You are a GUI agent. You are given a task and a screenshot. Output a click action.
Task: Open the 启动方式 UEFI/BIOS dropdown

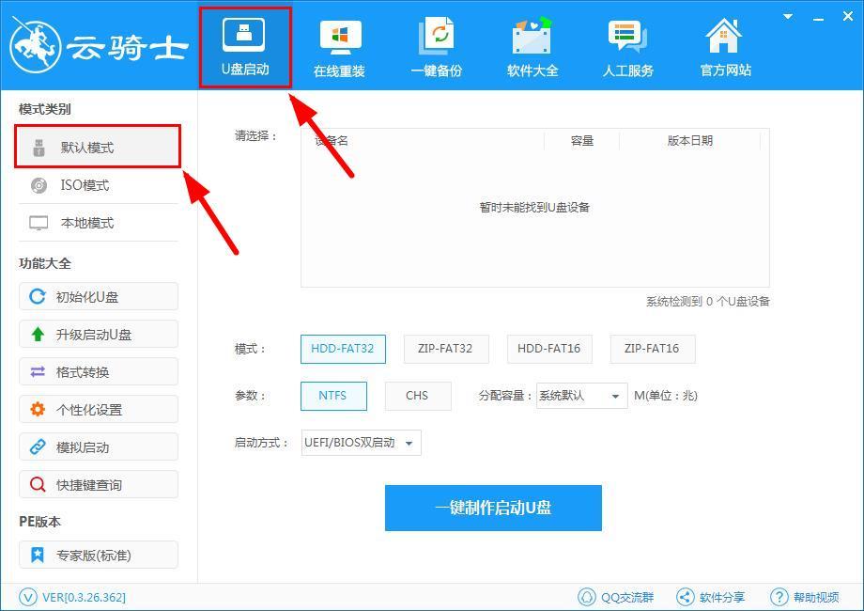click(x=361, y=443)
